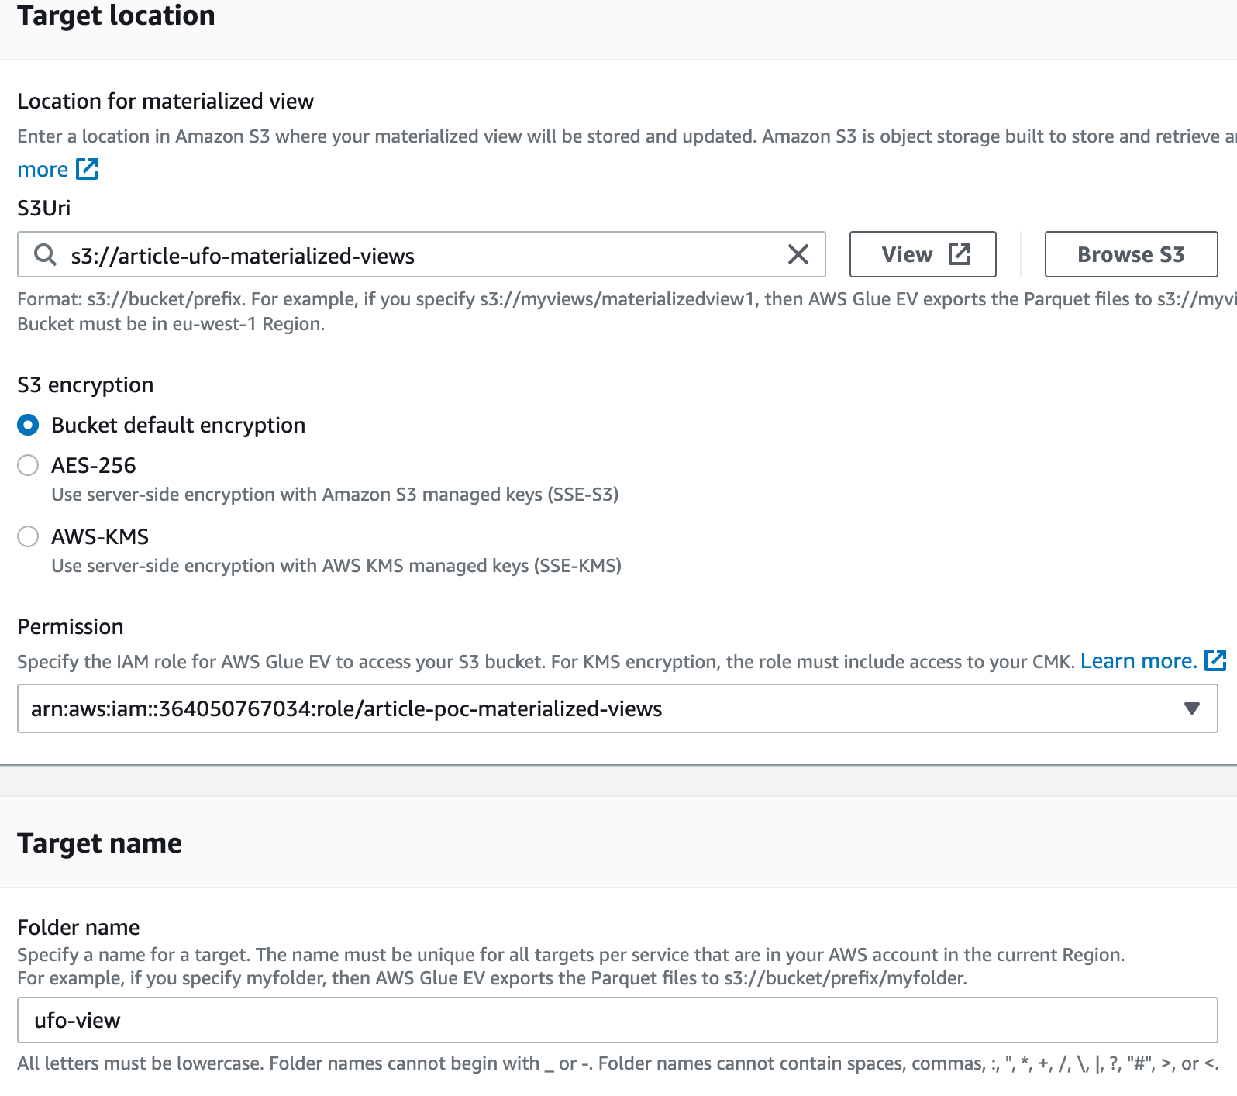1237x1096 pixels.
Task: Click the Browse S3 button
Action: tap(1131, 253)
